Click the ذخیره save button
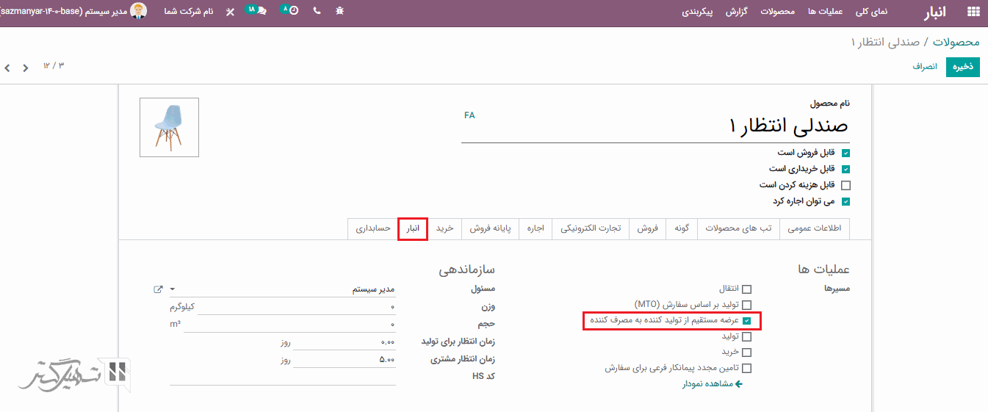The width and height of the screenshot is (988, 412). click(x=963, y=66)
